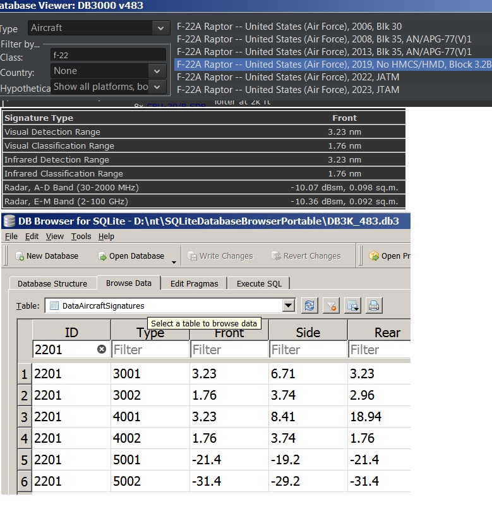Open the Help menu
The image size is (492, 506).
106,237
